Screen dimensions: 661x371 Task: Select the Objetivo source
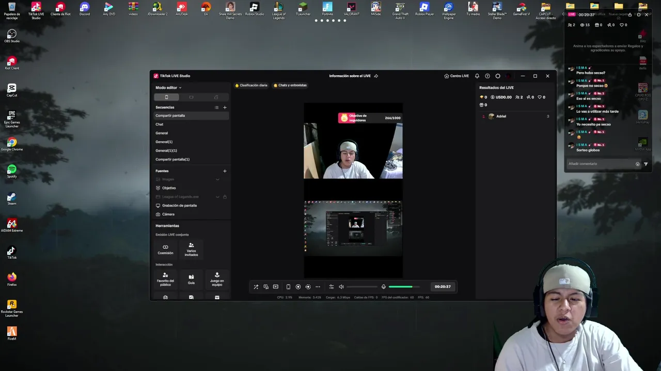pyautogui.click(x=191, y=188)
